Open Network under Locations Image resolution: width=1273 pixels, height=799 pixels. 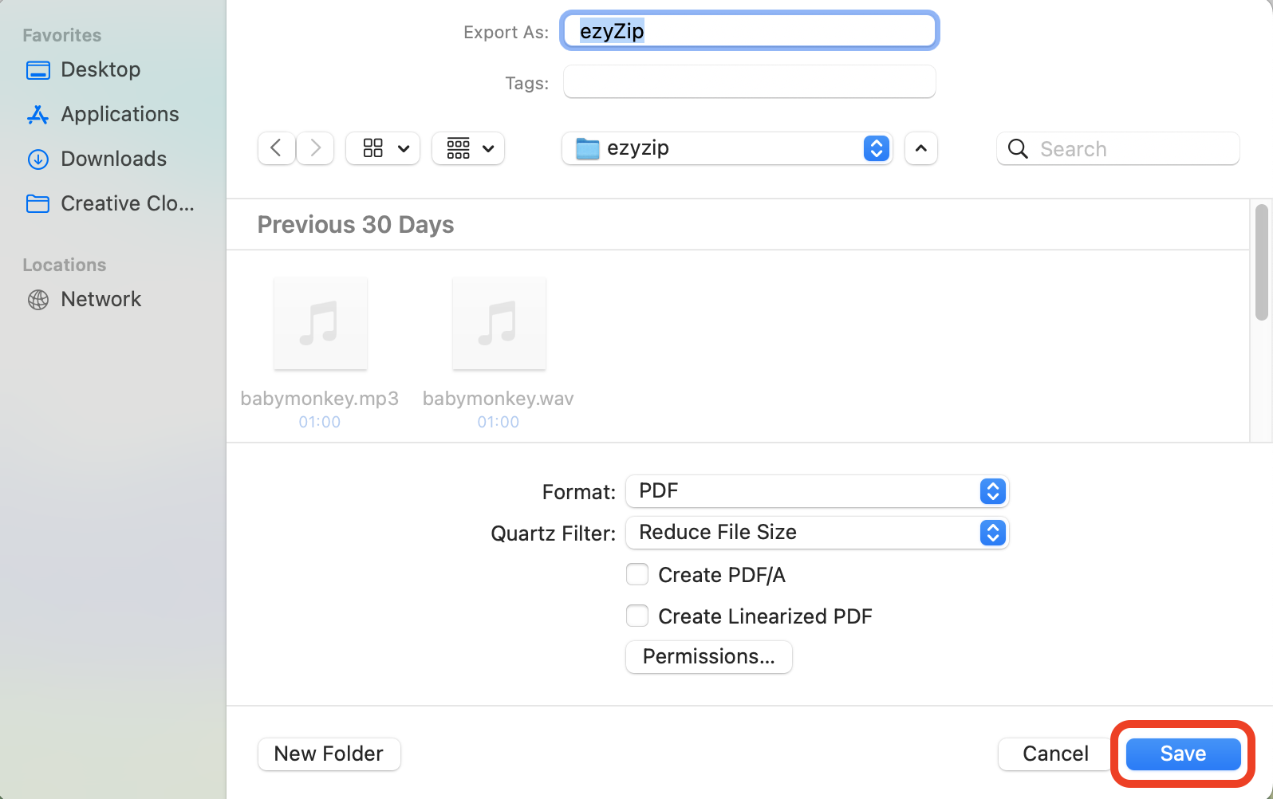[x=101, y=299]
